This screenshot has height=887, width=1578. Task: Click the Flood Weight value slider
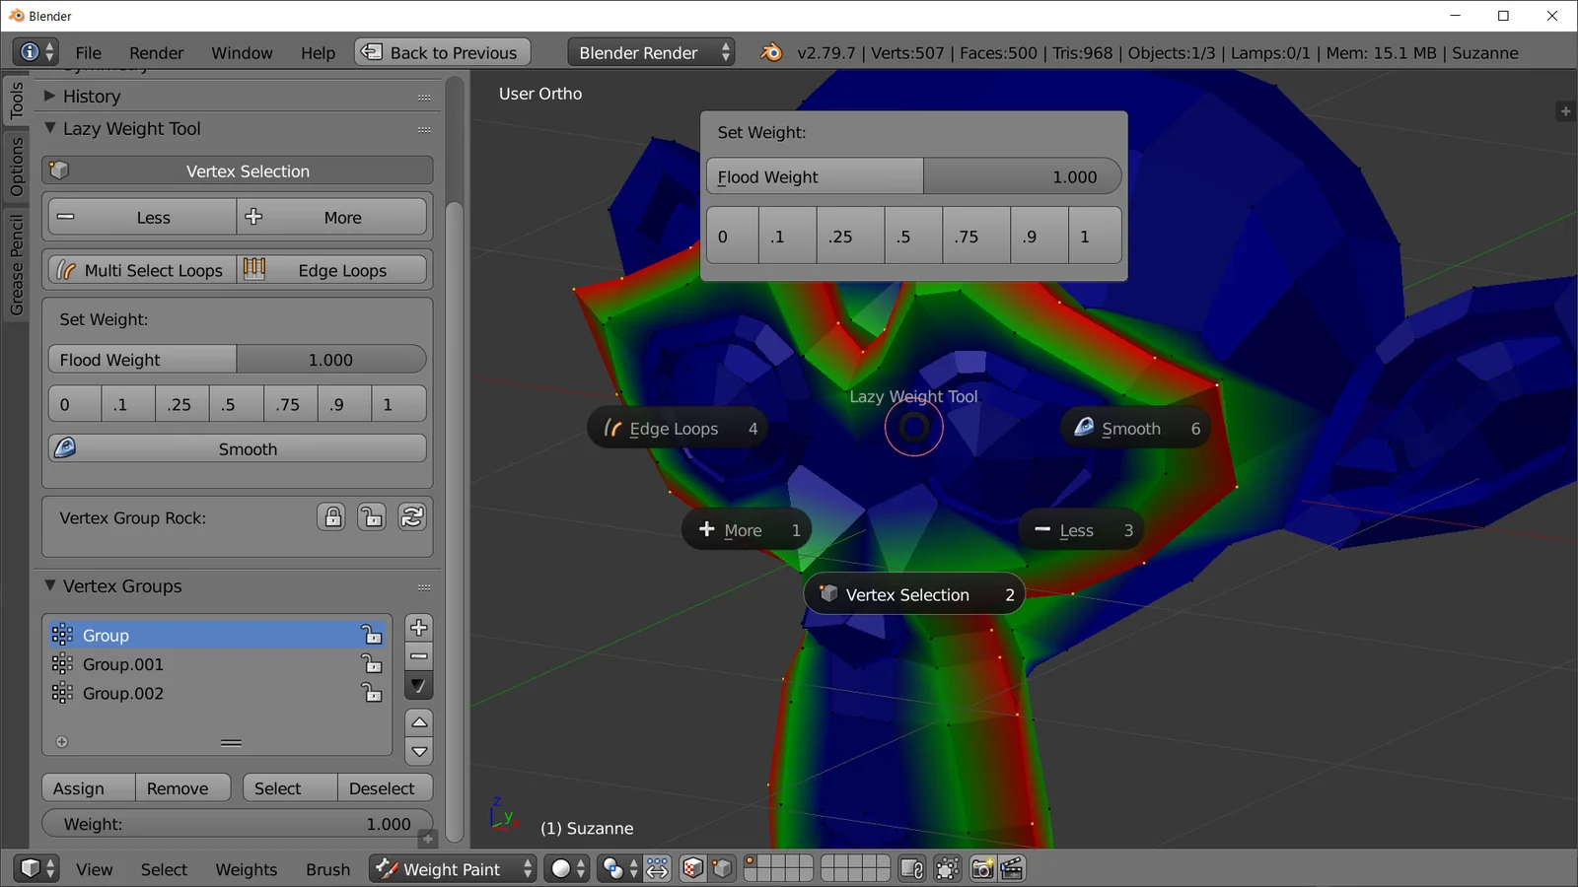331,359
